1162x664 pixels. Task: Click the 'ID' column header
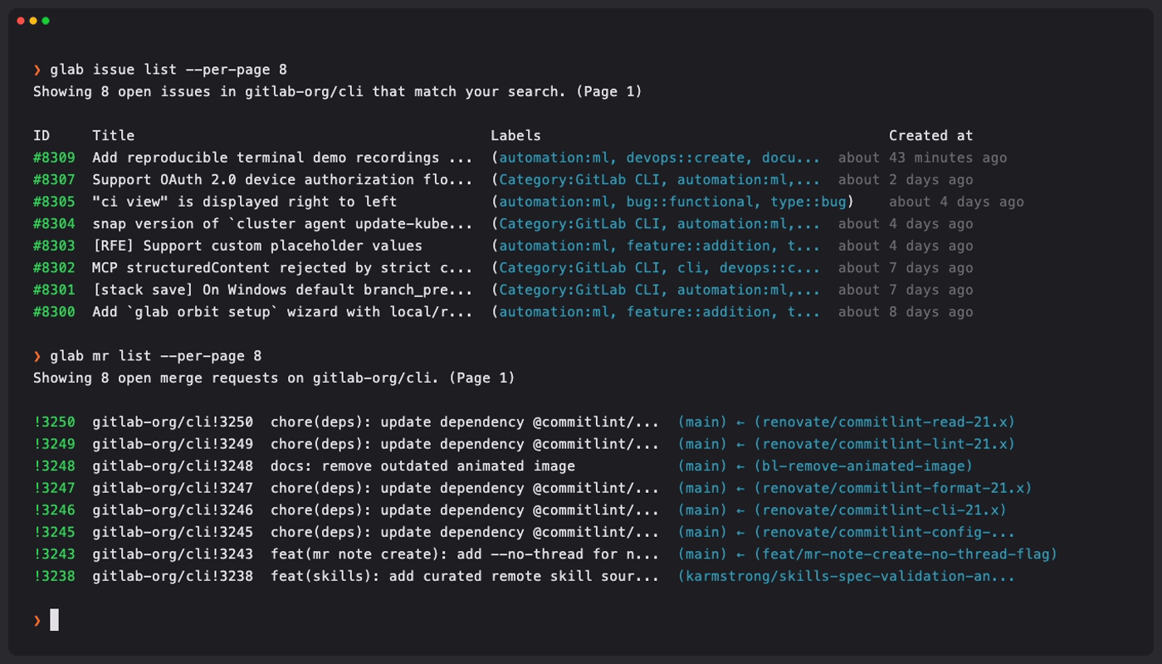41,135
